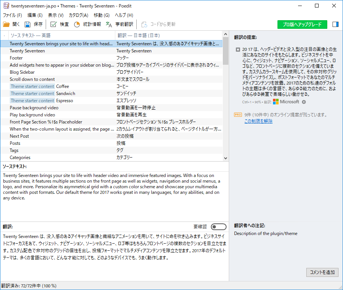Click scroll-up arrow of the string list
Viewport: 343px width, 290px height.
[225, 34]
